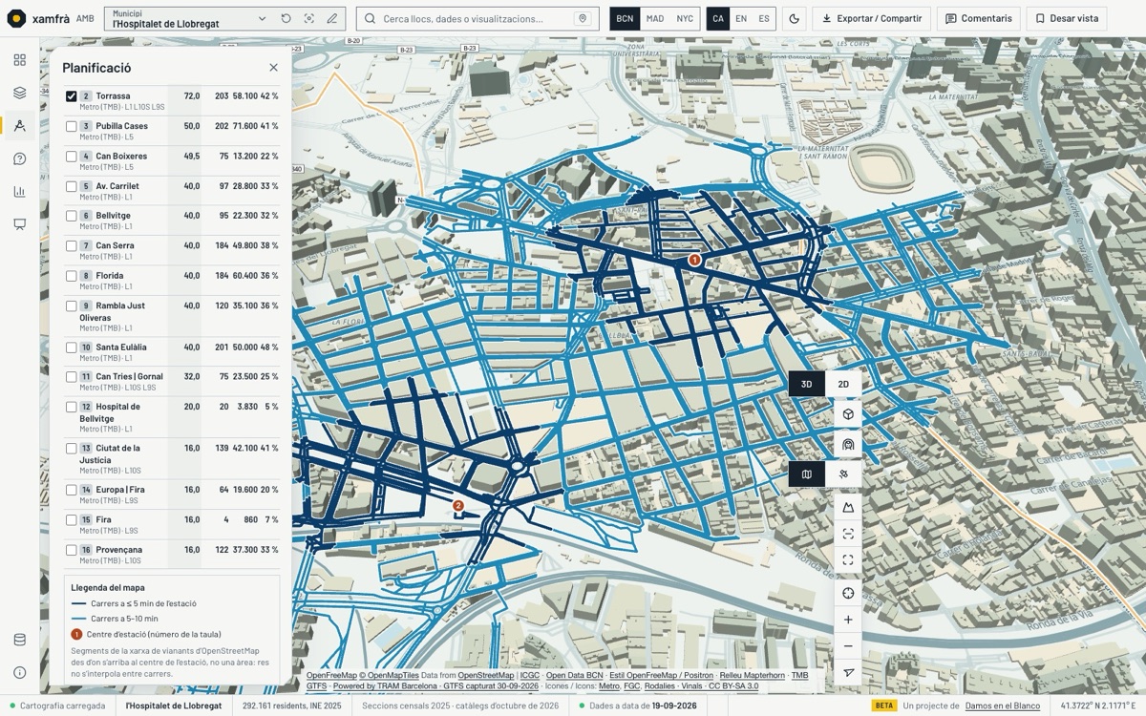Switch the map to 2D view
The width and height of the screenshot is (1146, 716).
click(x=843, y=384)
